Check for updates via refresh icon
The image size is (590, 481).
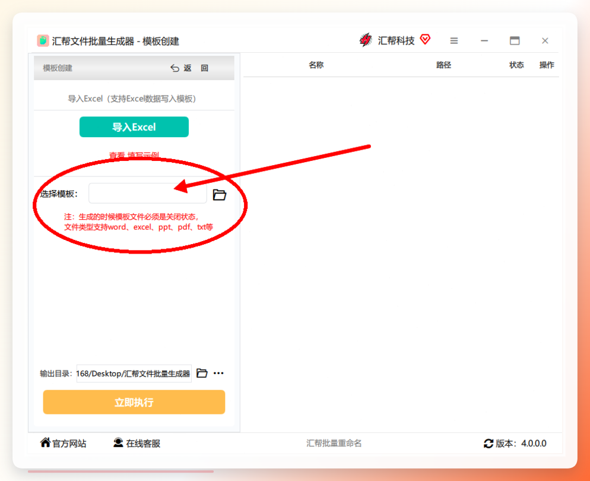pos(489,444)
